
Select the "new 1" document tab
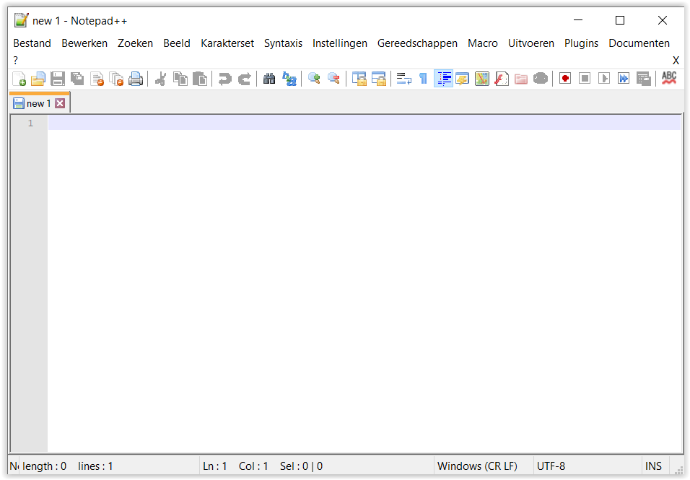(x=39, y=103)
